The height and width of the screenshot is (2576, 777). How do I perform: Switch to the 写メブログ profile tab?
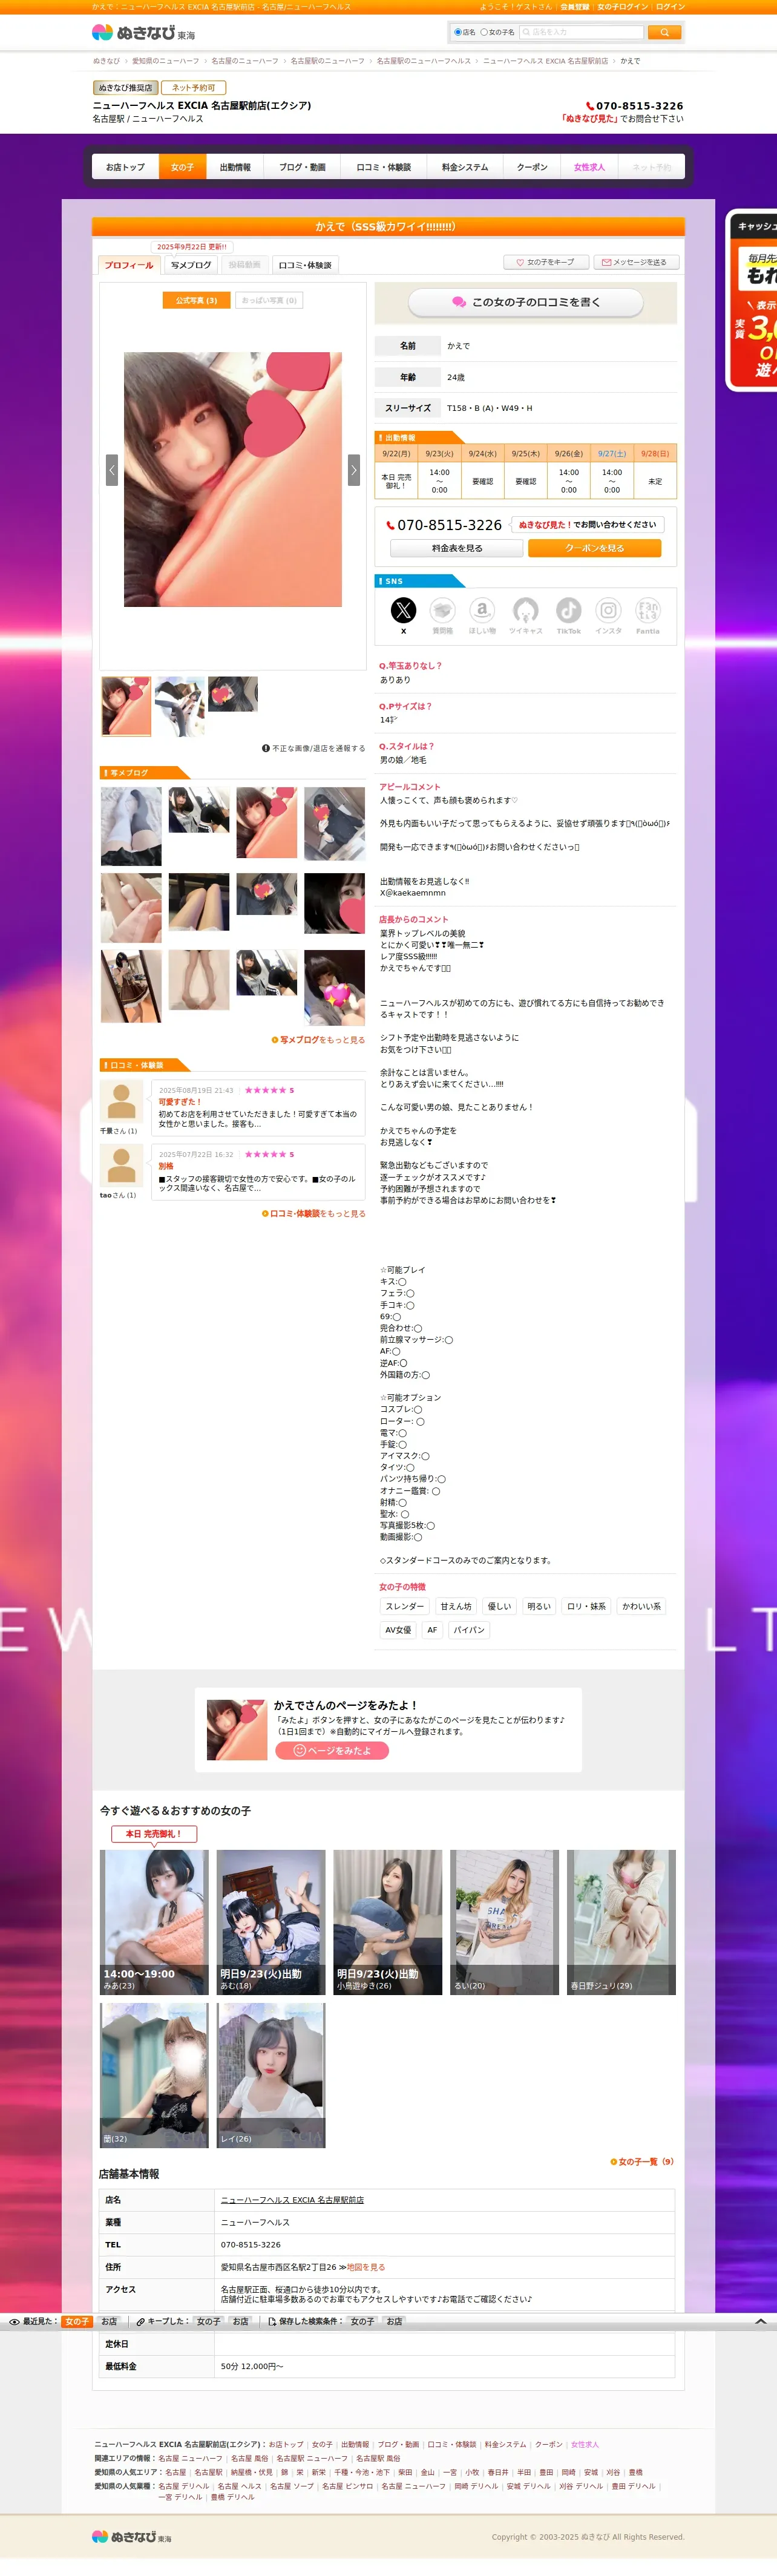pos(190,265)
